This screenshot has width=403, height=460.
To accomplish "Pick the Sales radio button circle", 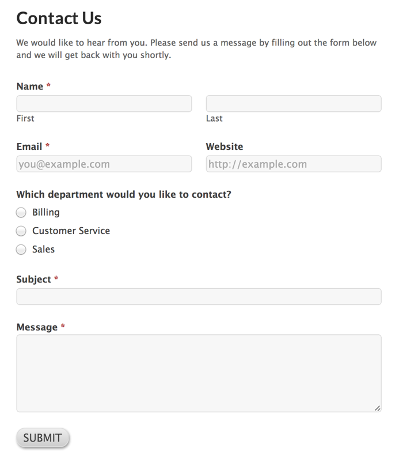I will click(x=21, y=250).
